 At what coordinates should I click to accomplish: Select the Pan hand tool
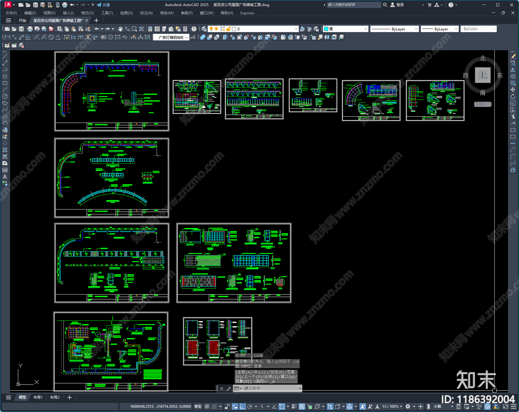pos(120,29)
